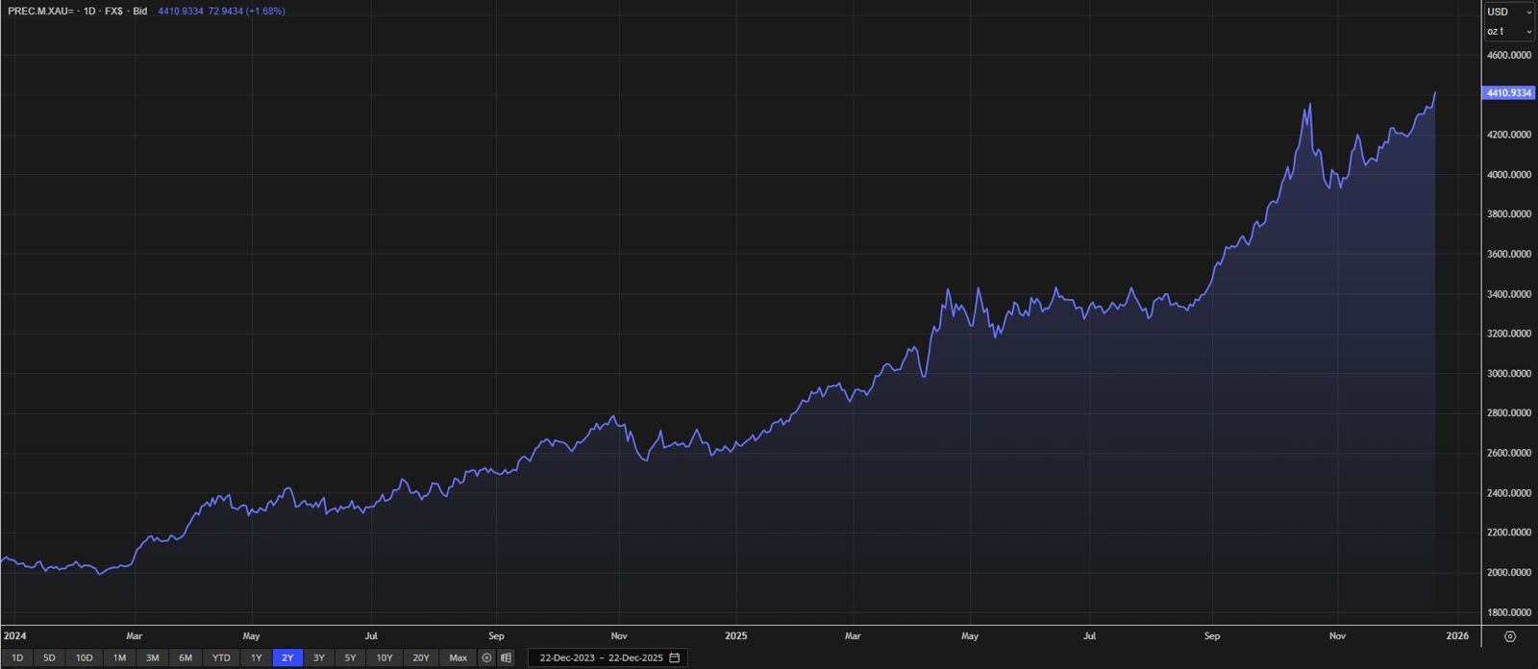This screenshot has width=1538, height=669.
Task: Click the 10Y range button
Action: tap(384, 658)
